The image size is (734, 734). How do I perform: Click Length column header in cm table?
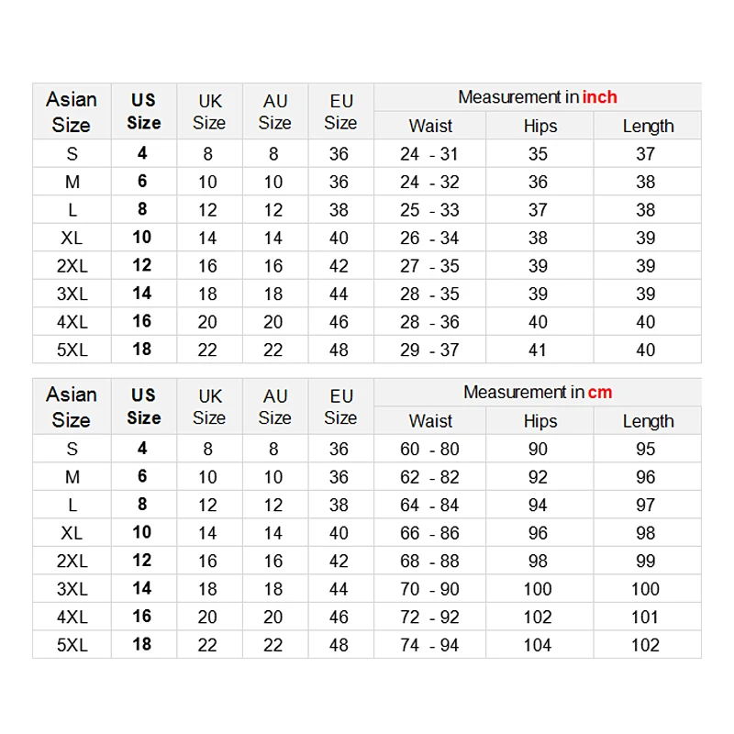(648, 421)
